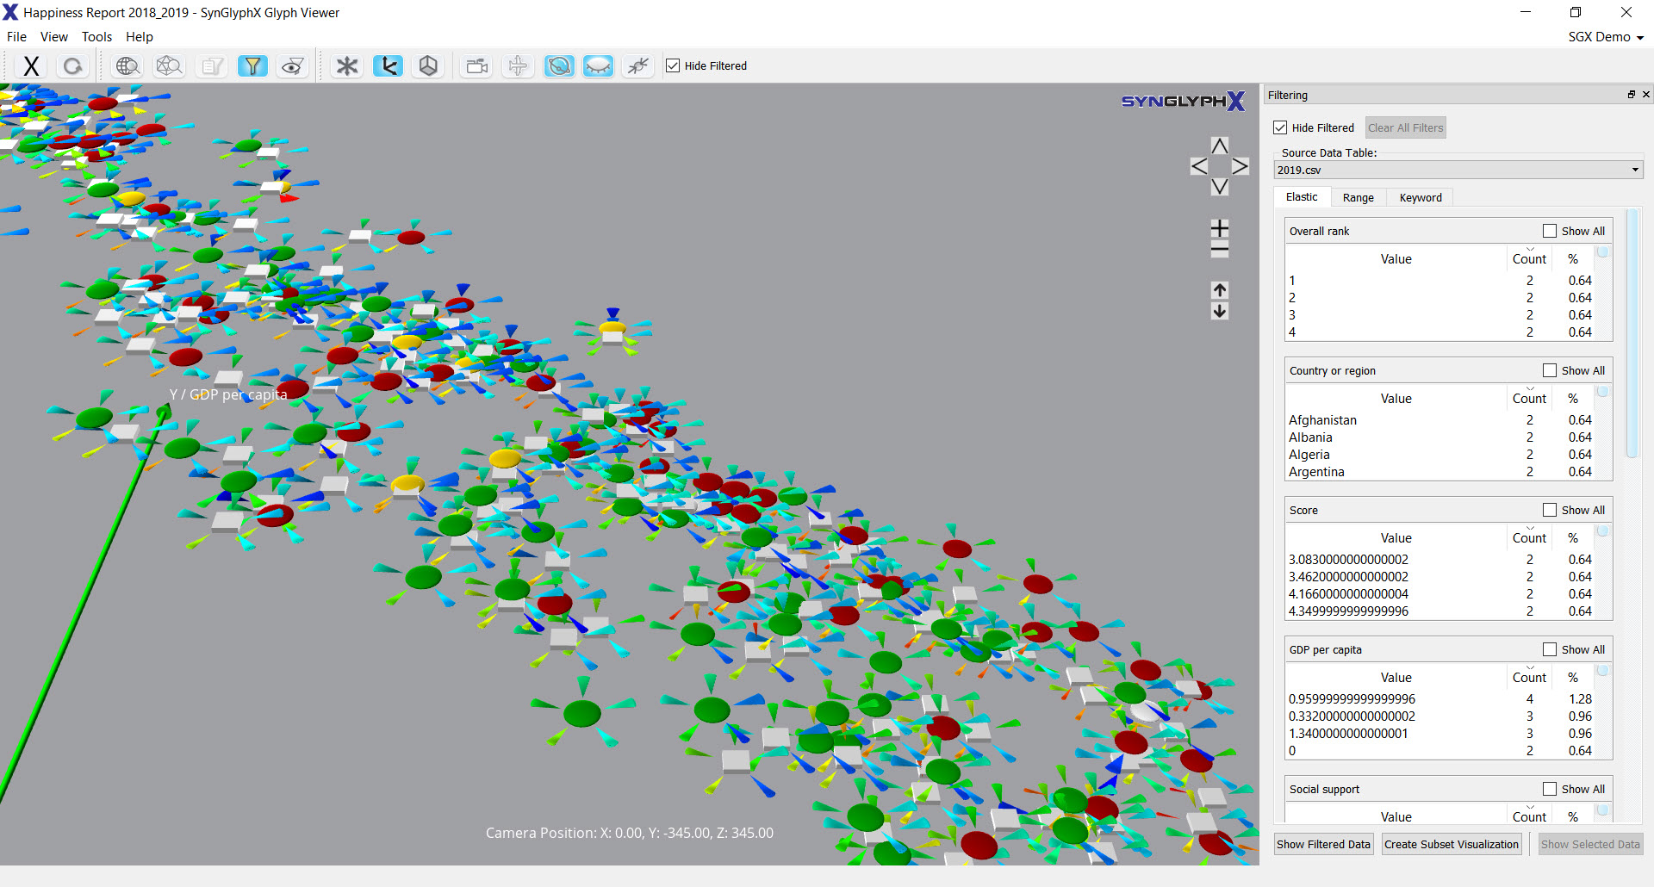Viewport: 1654px width, 887px height.
Task: Click the up arrow camera control
Action: pos(1220,290)
